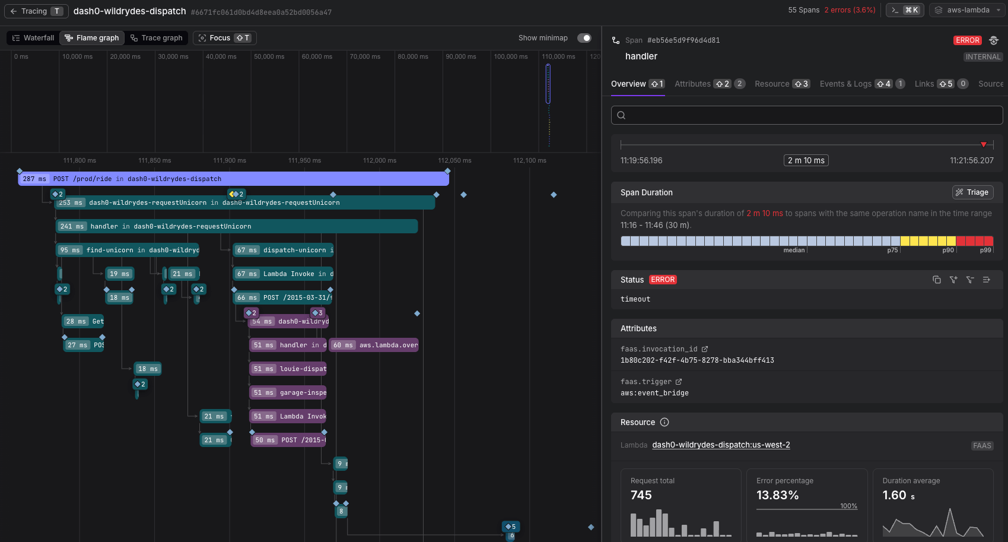This screenshot has width=1008, height=542.
Task: Open the Links tab
Action: coord(942,84)
